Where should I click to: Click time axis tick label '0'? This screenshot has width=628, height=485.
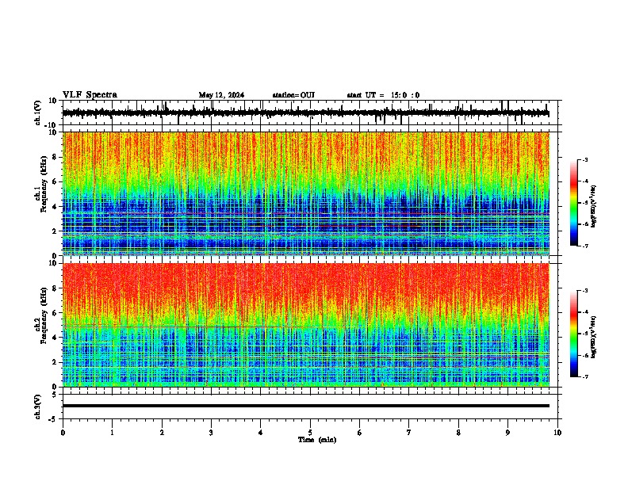pyautogui.click(x=63, y=433)
